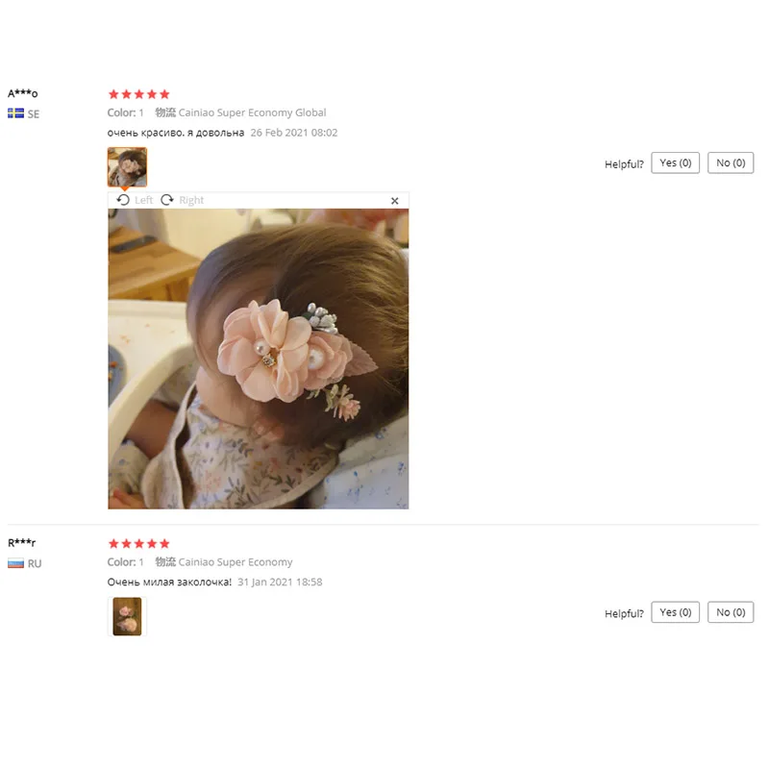This screenshot has height=769, width=769.
Task: Click the five-star rating on A***o's review
Action: [x=138, y=93]
